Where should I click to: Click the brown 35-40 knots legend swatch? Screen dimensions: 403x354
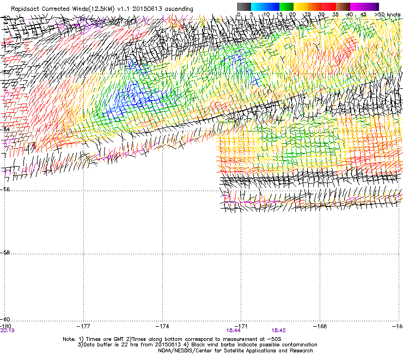coord(343,7)
